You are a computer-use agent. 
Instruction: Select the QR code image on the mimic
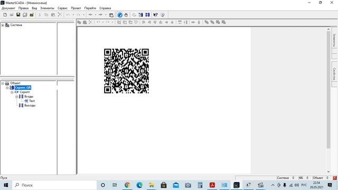point(126,71)
